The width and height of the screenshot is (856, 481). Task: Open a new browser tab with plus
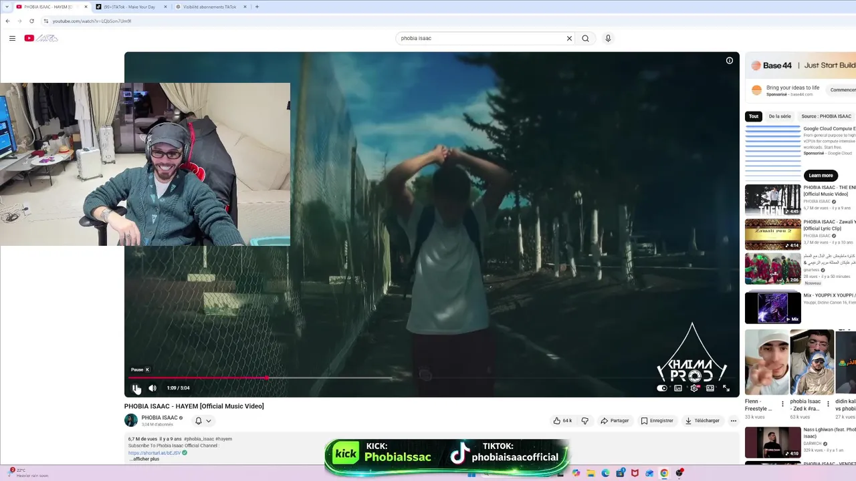(x=257, y=7)
